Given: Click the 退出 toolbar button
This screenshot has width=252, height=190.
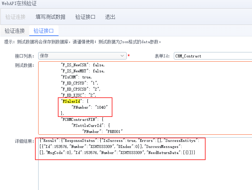Looking at the screenshot, I should [110, 17].
